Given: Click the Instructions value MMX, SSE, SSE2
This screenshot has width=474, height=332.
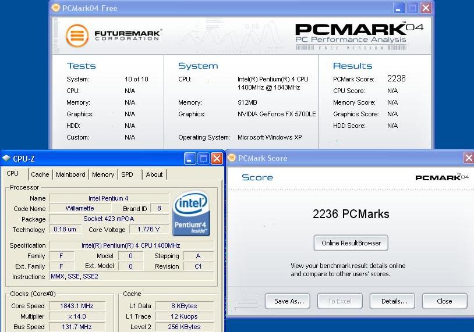Looking at the screenshot, I should (131, 276).
